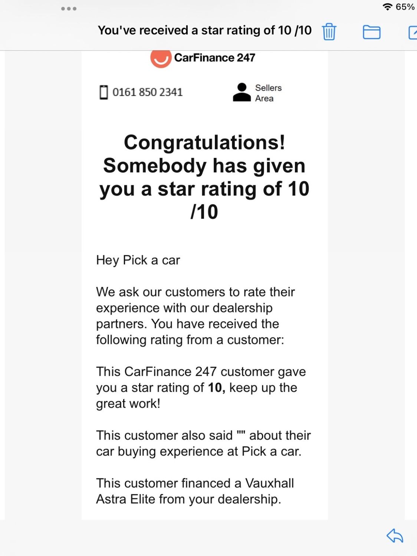Image resolution: width=417 pixels, height=556 pixels.
Task: Click the "Hey Pick a car" greeting
Action: (x=138, y=260)
